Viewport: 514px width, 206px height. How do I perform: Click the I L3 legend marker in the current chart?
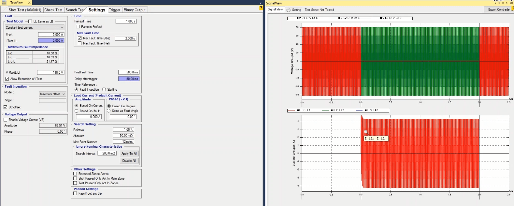pos(366,110)
